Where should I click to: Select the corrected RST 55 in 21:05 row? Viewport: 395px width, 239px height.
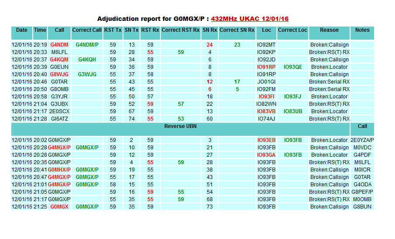pos(181,192)
